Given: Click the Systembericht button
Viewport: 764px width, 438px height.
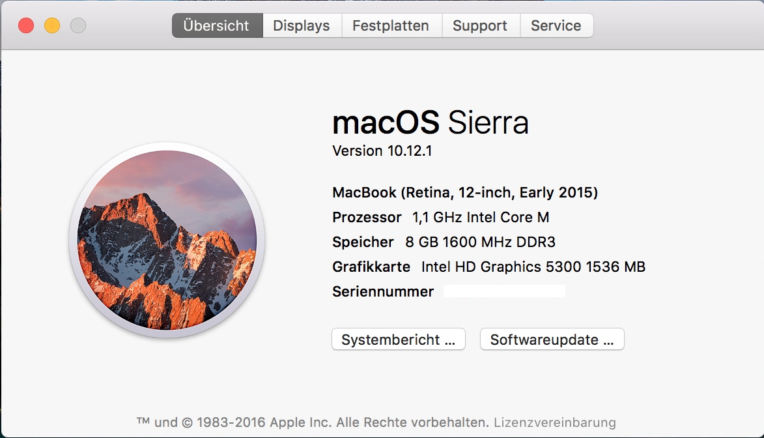Looking at the screenshot, I should 399,339.
